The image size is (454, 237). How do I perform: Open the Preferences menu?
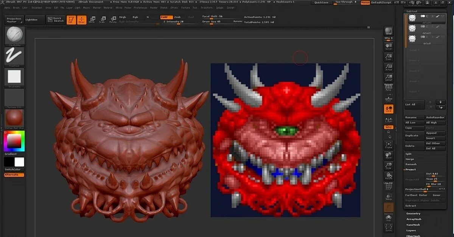click(x=140, y=8)
